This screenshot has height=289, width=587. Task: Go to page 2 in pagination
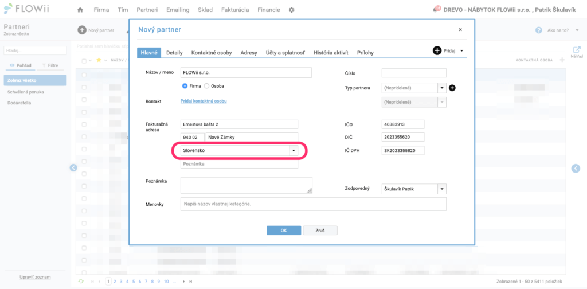click(x=115, y=282)
